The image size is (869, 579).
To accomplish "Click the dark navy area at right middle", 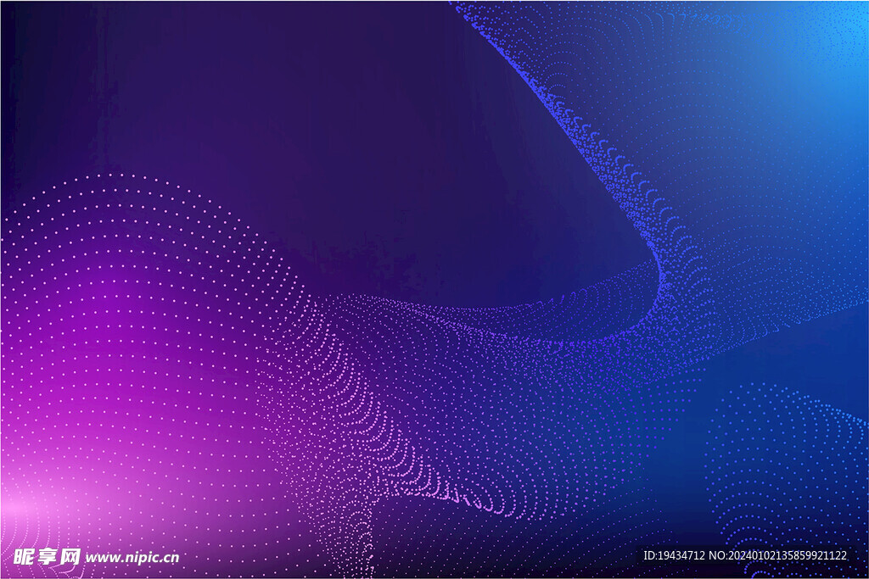I will [x=815, y=339].
